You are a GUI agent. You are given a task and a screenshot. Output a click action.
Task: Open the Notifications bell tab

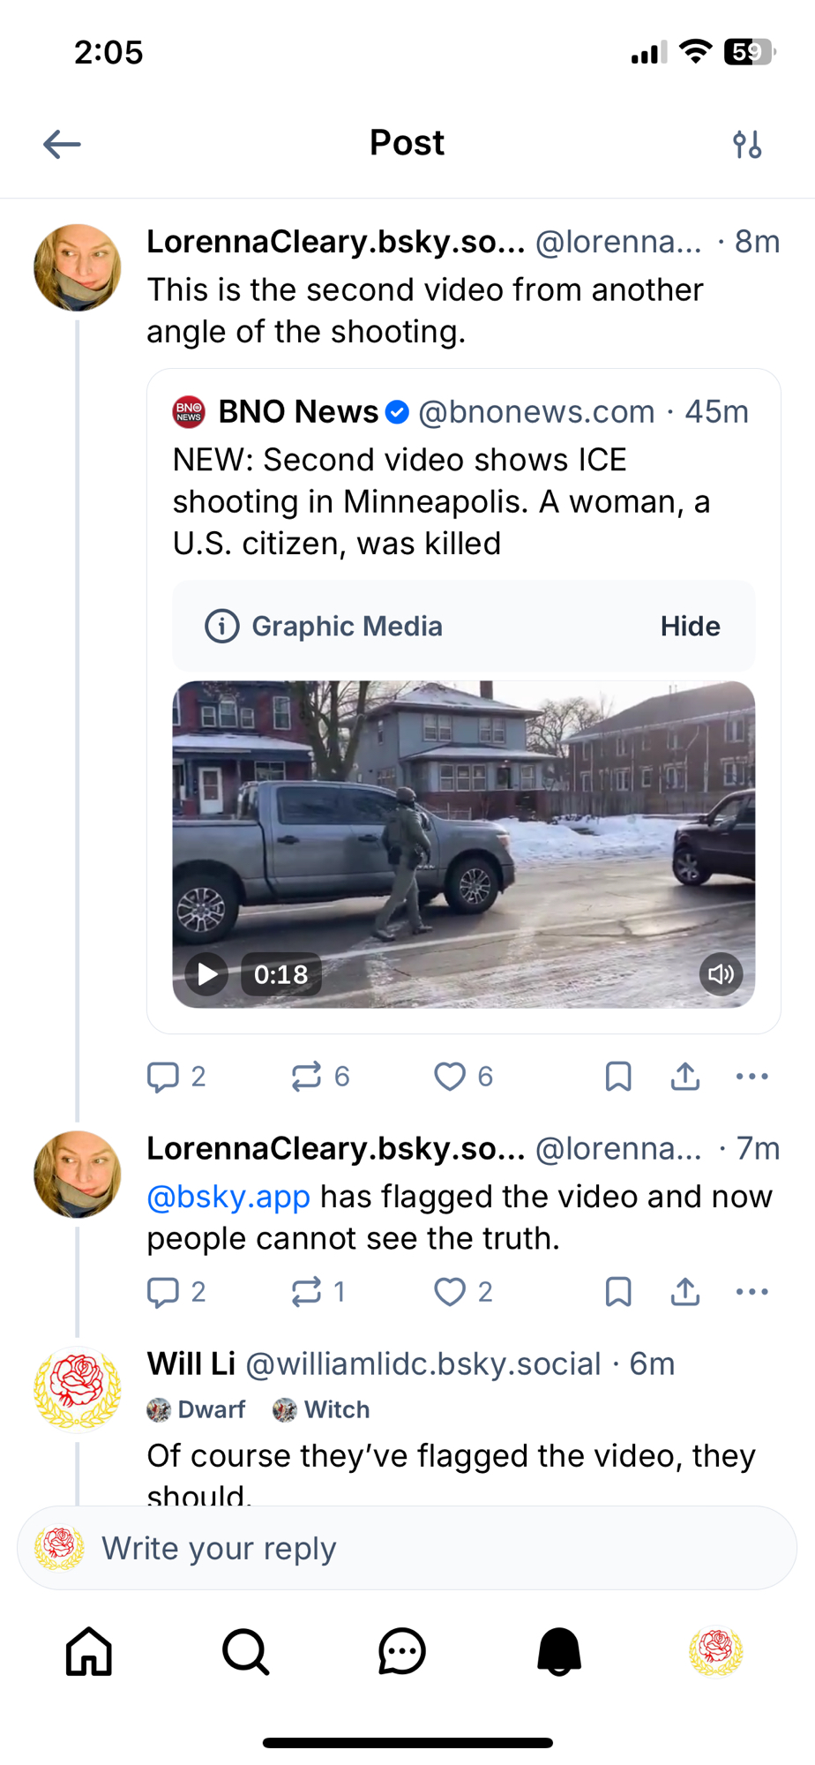pyautogui.click(x=559, y=1651)
